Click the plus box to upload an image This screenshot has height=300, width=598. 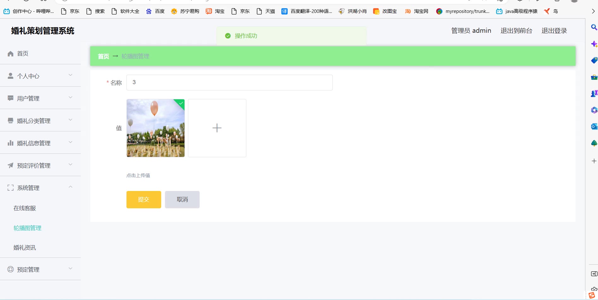click(x=217, y=128)
